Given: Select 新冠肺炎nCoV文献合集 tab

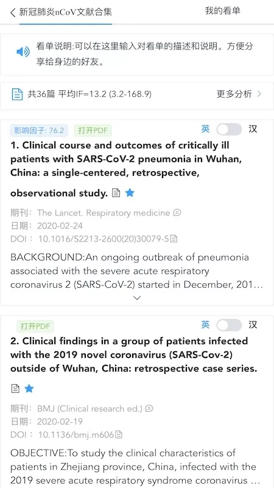Looking at the screenshot, I should [x=66, y=12].
